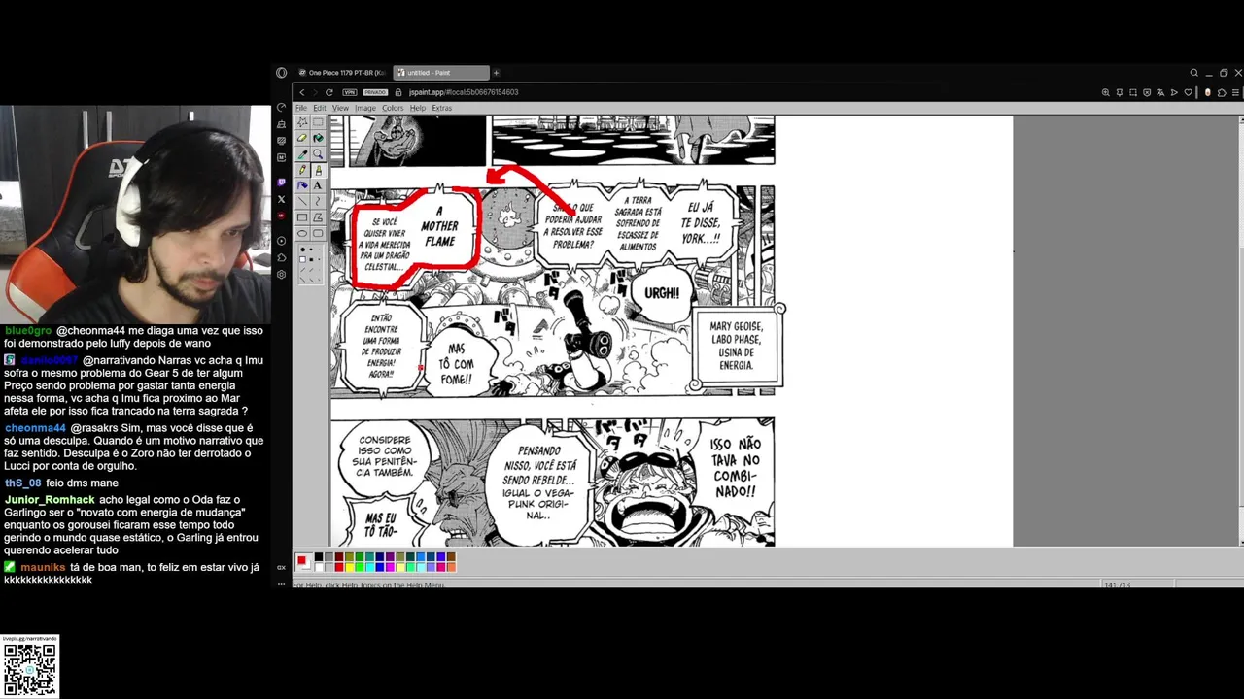Select the rectangular Select tool

point(318,122)
